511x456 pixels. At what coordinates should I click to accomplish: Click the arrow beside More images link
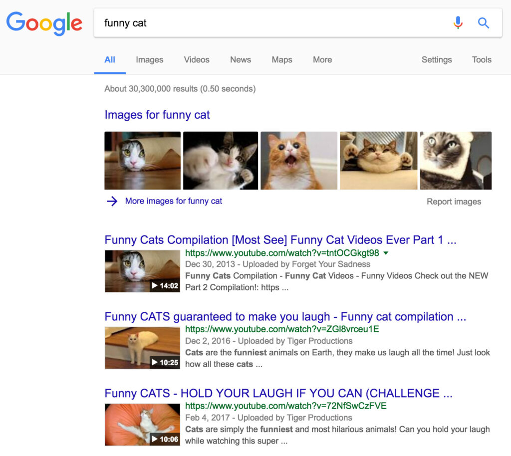point(112,201)
